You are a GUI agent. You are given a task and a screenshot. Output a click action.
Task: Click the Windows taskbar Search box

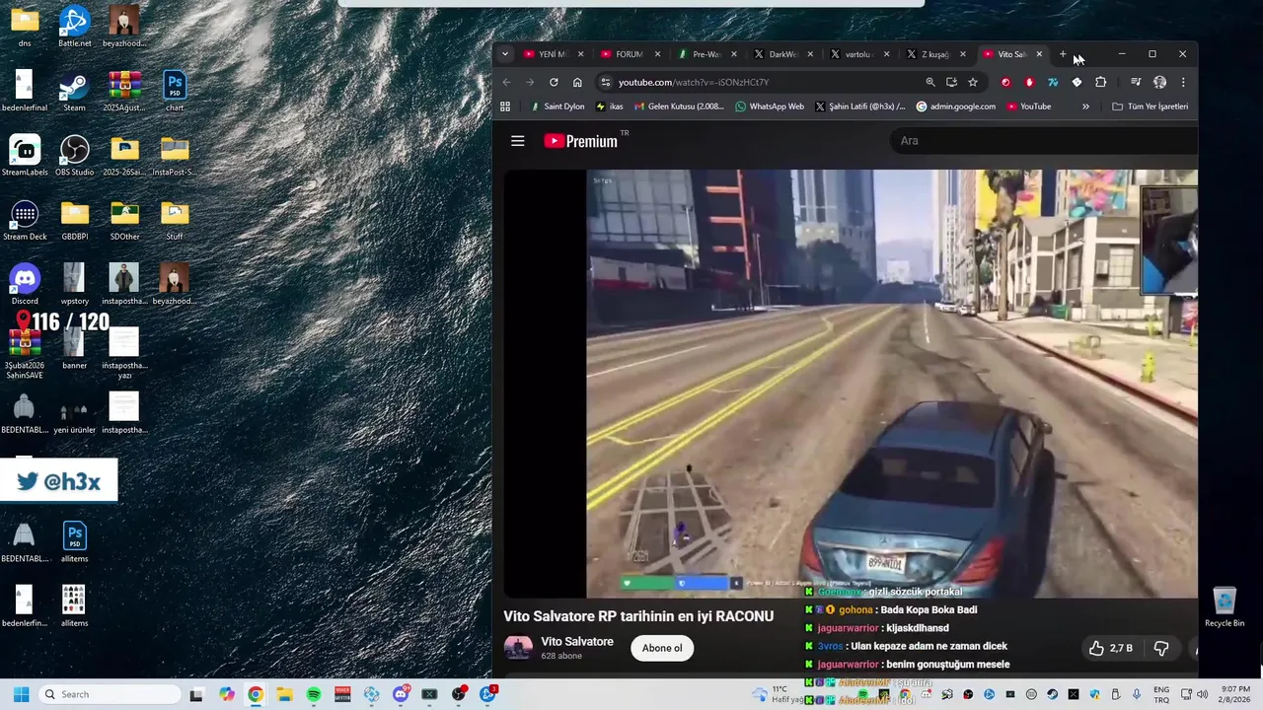coord(110,694)
